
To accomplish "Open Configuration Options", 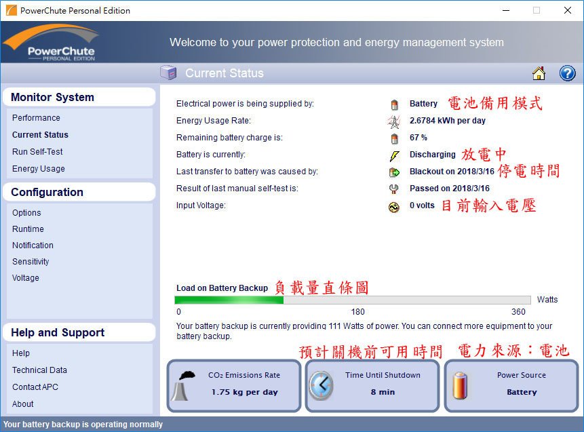I will (x=26, y=213).
